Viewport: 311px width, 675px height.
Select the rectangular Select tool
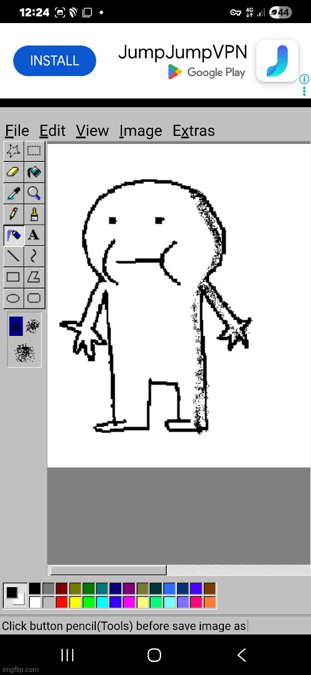(34, 151)
